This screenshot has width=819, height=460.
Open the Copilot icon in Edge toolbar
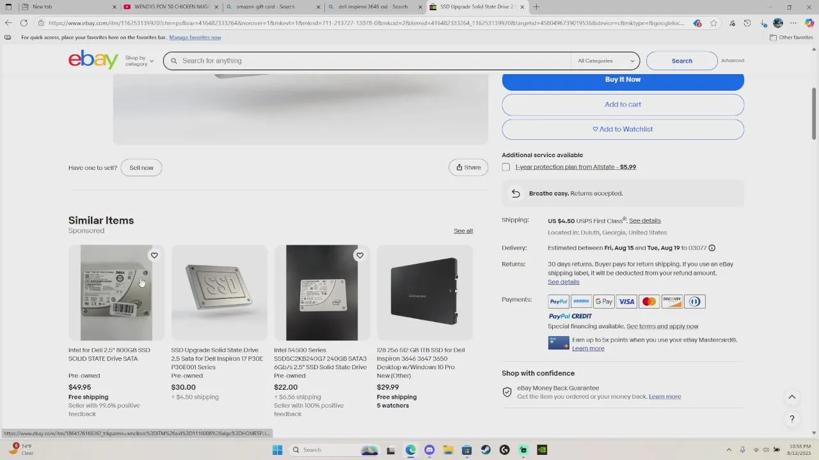coord(809,23)
